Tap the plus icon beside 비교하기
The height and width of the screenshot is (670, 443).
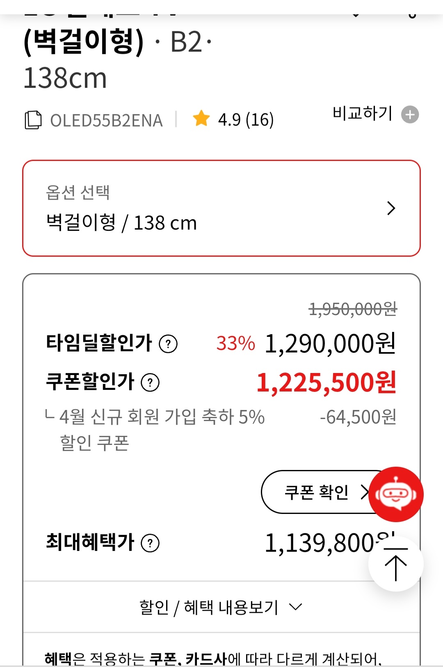tap(410, 115)
